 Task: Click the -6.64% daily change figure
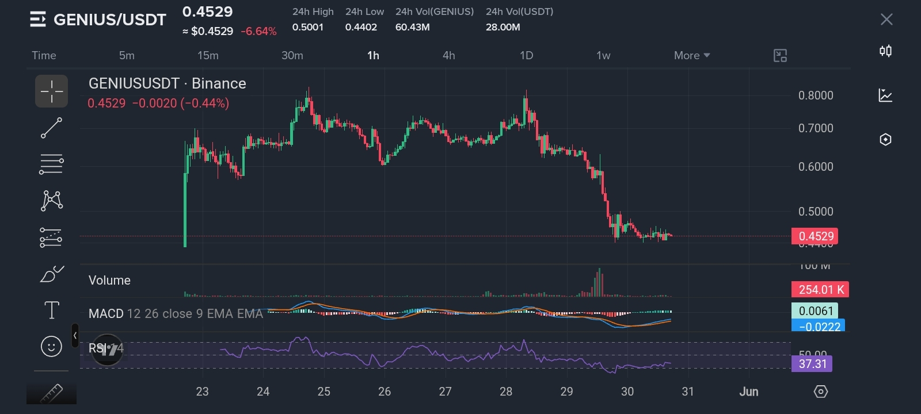[x=258, y=31]
